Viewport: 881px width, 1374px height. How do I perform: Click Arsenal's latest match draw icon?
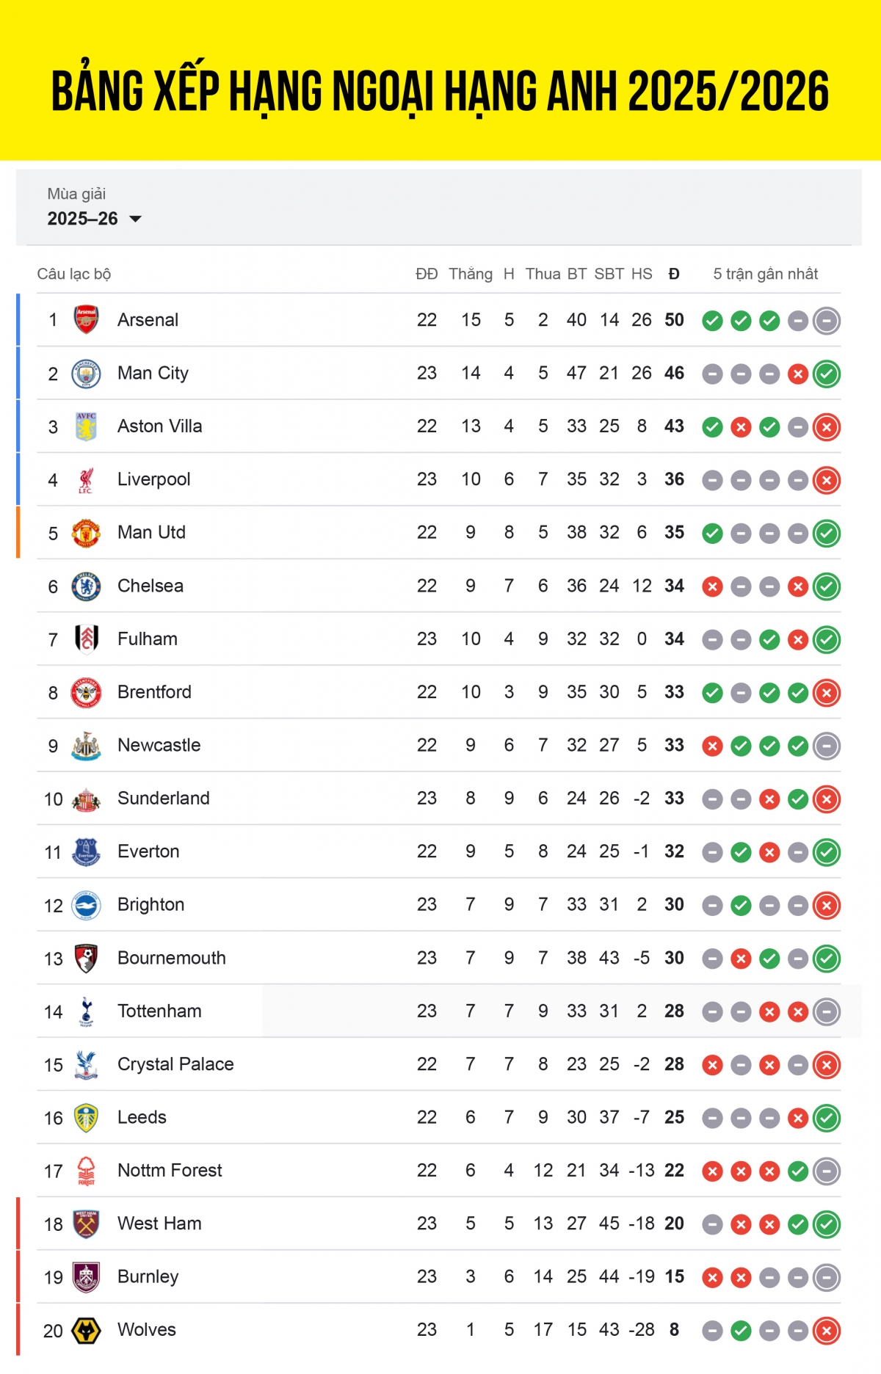(x=827, y=321)
